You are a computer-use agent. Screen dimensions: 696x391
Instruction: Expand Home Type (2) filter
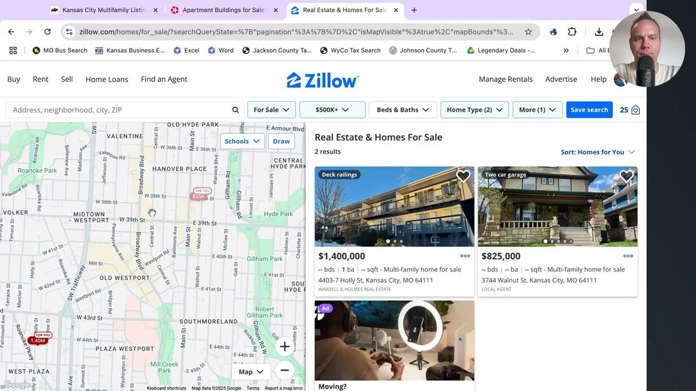click(475, 110)
